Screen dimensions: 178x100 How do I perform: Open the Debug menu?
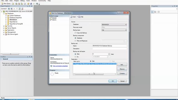click(x=22, y=1)
